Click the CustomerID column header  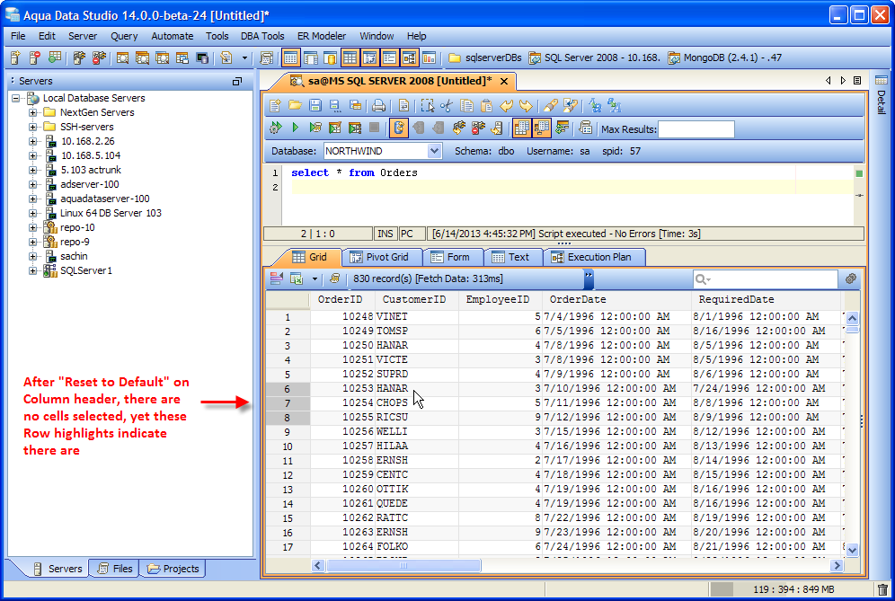(417, 300)
